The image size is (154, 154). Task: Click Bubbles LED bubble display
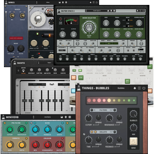[x=111, y=100]
